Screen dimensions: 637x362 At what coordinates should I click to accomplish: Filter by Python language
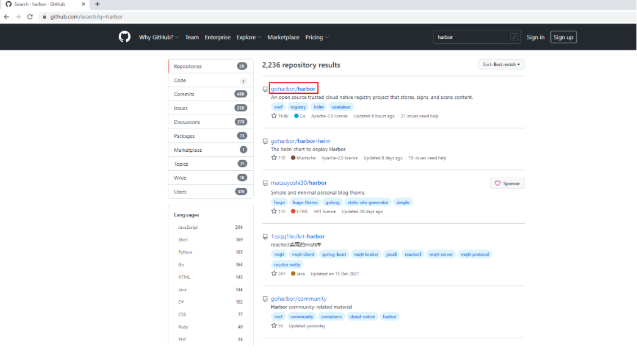click(210, 252)
